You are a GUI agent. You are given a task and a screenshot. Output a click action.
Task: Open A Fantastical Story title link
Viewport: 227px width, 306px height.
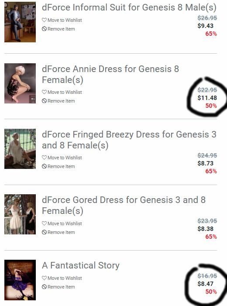click(81, 265)
